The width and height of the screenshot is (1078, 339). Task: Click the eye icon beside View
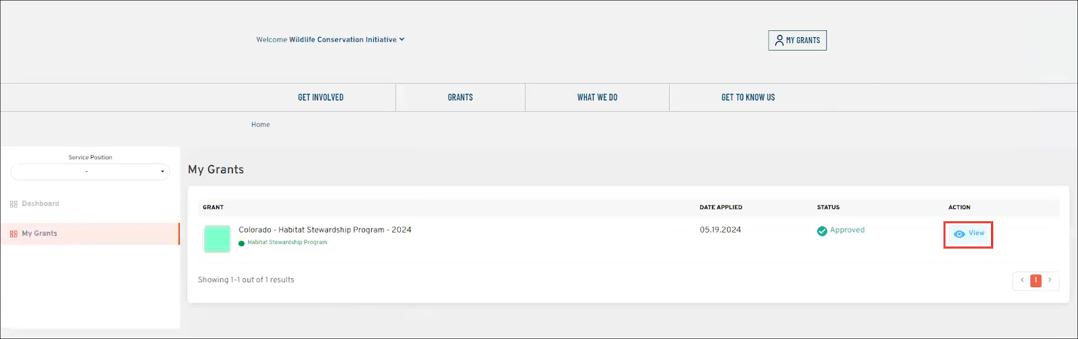click(959, 234)
